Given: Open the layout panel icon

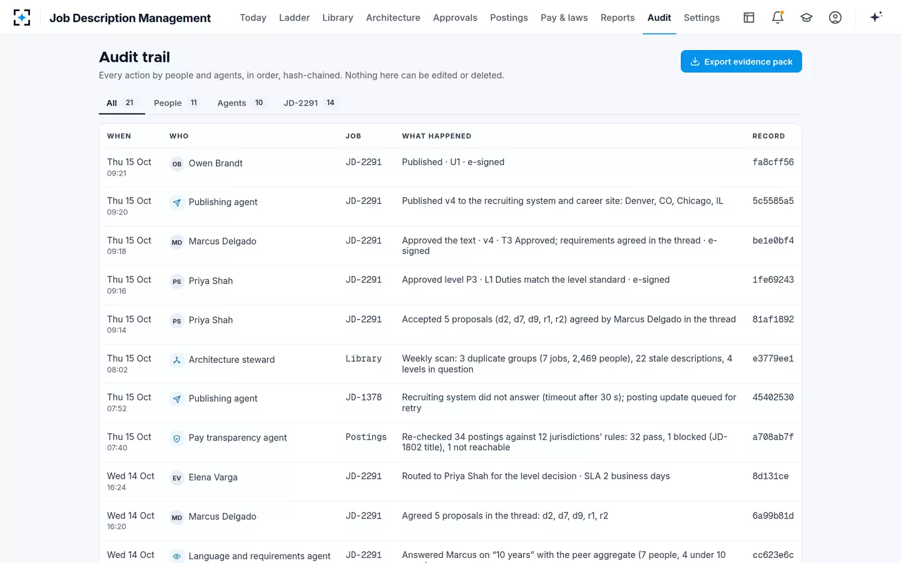Looking at the screenshot, I should [x=749, y=18].
